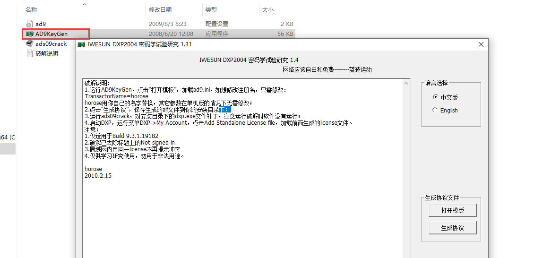The image size is (534, 258).
Task: Click the IWESUN dialog title bar icon
Action: (82, 44)
